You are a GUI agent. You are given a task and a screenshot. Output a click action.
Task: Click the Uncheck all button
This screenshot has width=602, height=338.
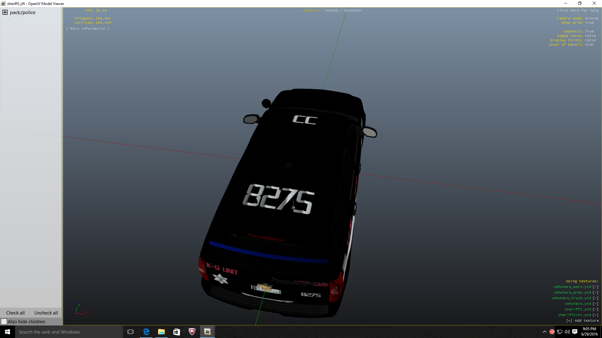[46, 313]
